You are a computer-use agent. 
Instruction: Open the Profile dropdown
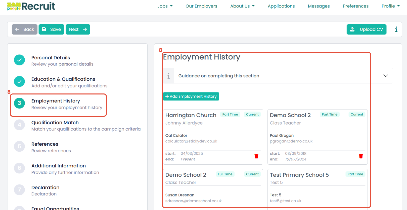coord(390,6)
